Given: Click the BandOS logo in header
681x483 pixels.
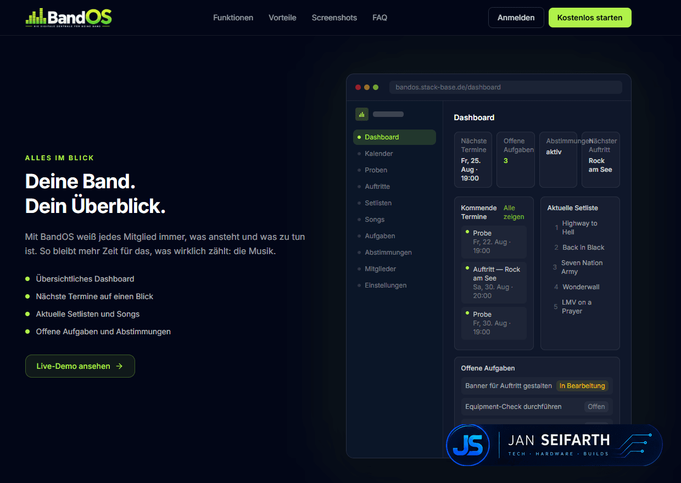Looking at the screenshot, I should [x=69, y=18].
